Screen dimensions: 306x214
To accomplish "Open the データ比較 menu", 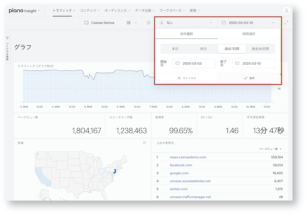I will point(145,11).
